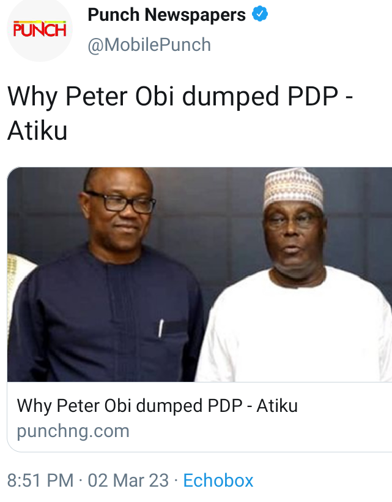The height and width of the screenshot is (502, 392).
Task: Click the blue verified badge icon
Action: [x=260, y=13]
